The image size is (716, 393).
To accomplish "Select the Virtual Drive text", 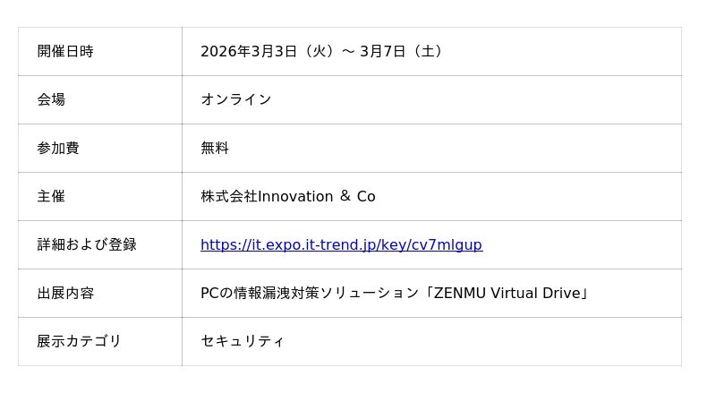I will tap(537, 293).
